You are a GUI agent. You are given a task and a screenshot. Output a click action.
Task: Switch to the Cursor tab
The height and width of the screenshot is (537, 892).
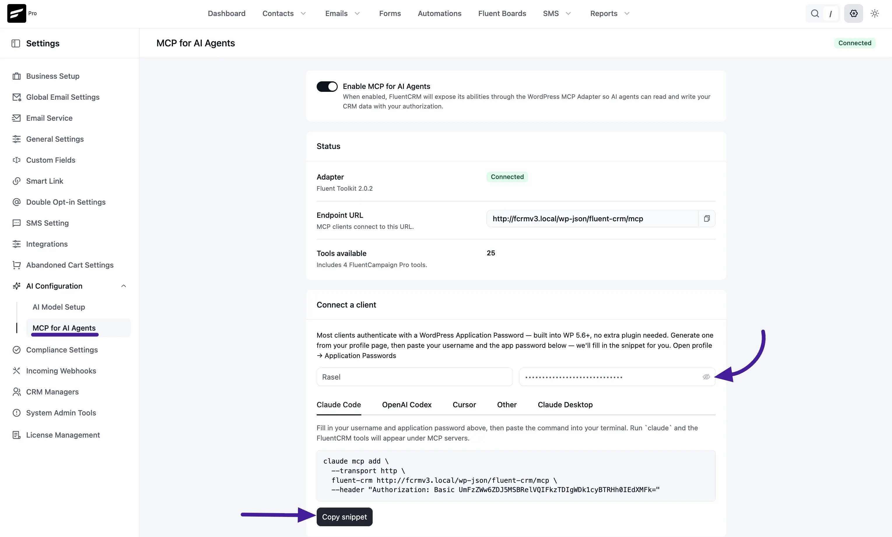click(464, 405)
